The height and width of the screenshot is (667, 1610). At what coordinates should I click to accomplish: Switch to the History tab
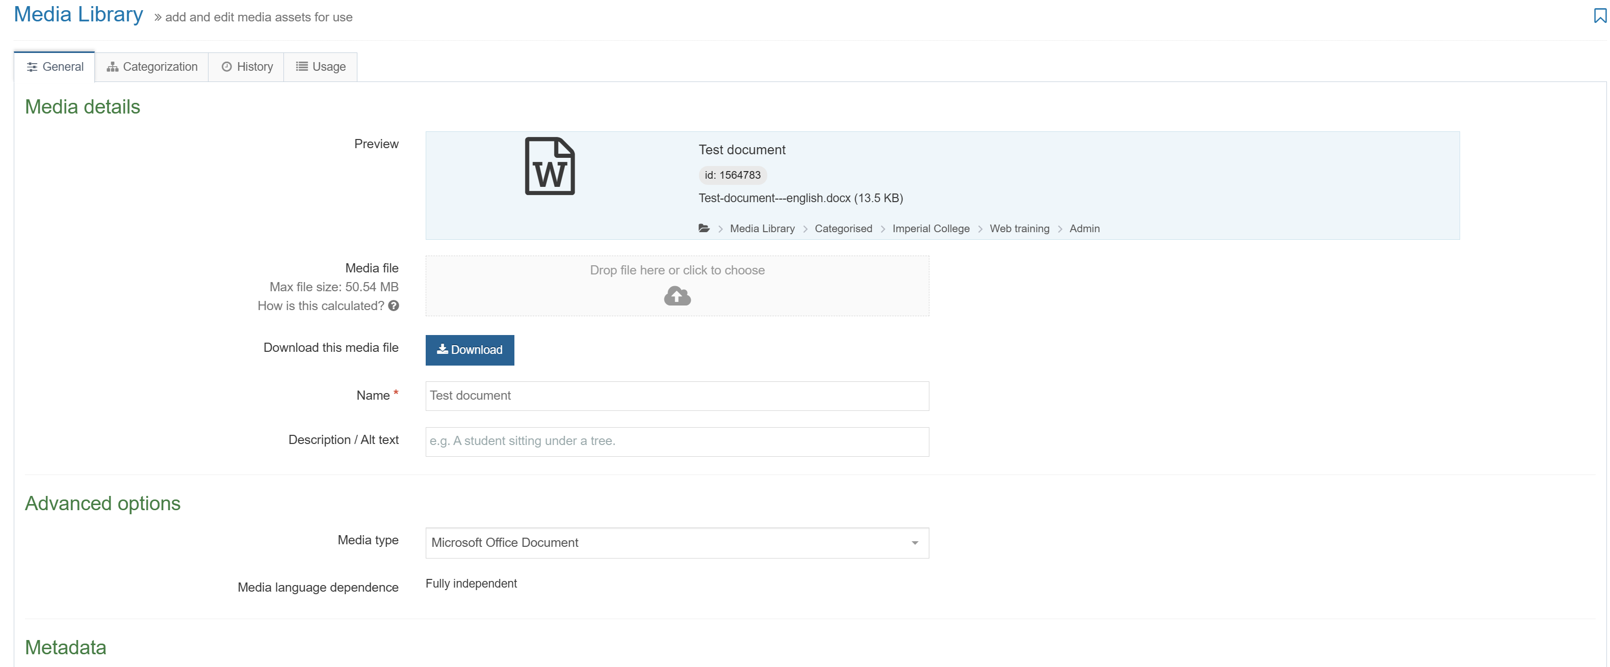point(247,67)
